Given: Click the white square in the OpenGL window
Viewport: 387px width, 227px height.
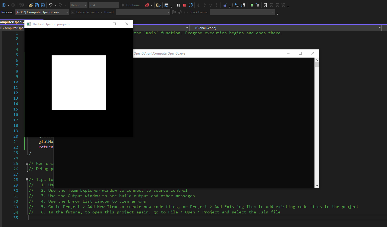Looking at the screenshot, I should (79, 83).
